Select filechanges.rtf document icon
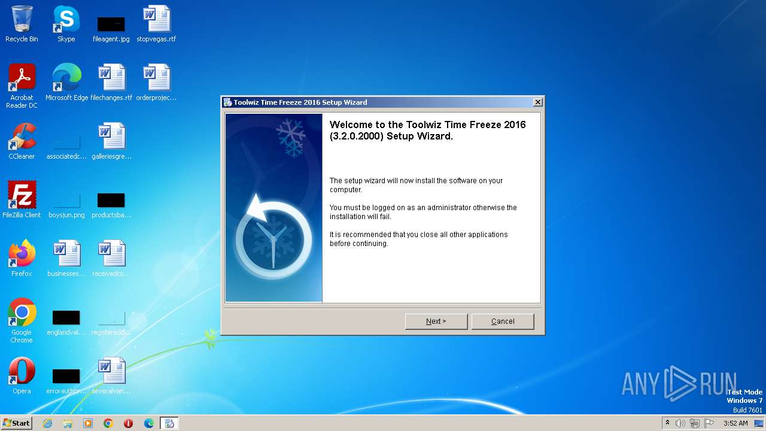The width and height of the screenshot is (766, 431). 111,83
